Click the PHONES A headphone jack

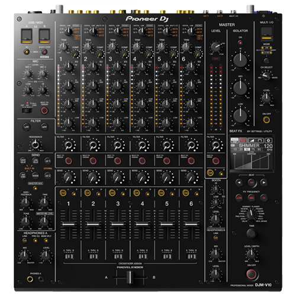tap(30, 279)
